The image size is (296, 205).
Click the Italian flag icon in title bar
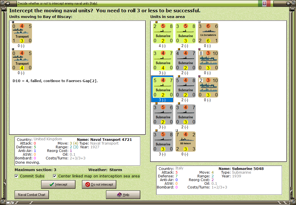[264, 3]
